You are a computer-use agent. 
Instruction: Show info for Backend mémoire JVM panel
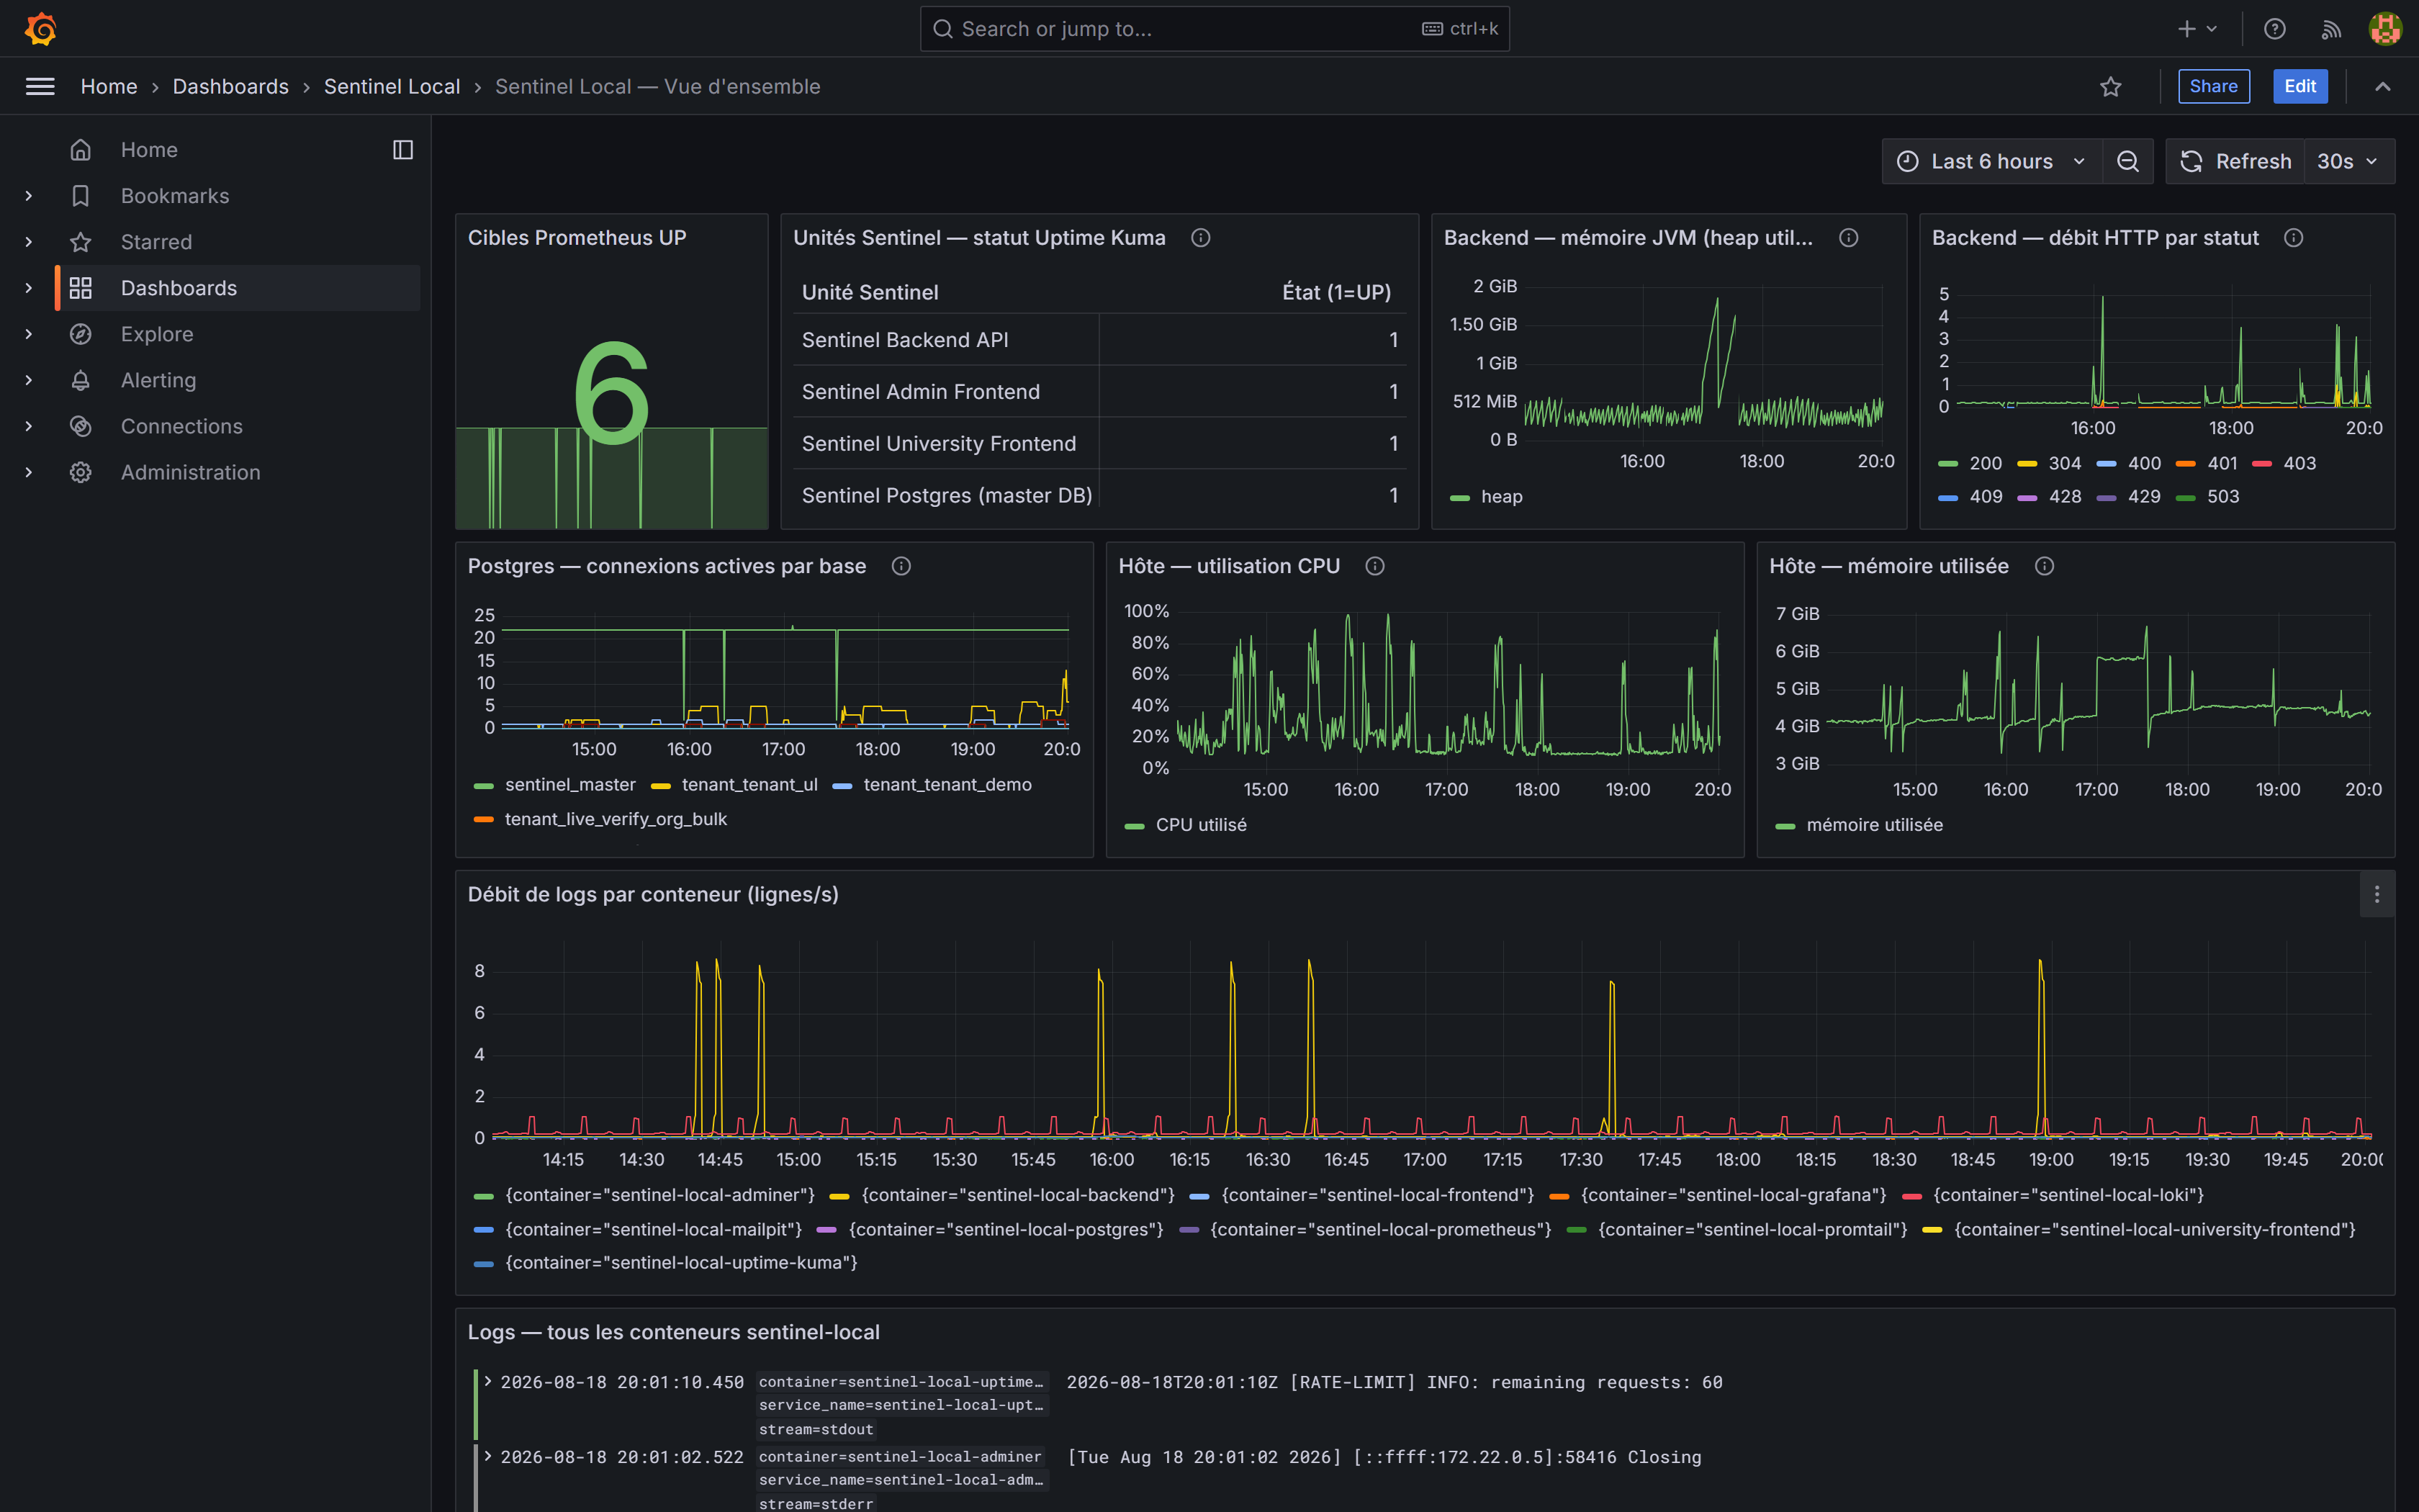click(x=1850, y=238)
